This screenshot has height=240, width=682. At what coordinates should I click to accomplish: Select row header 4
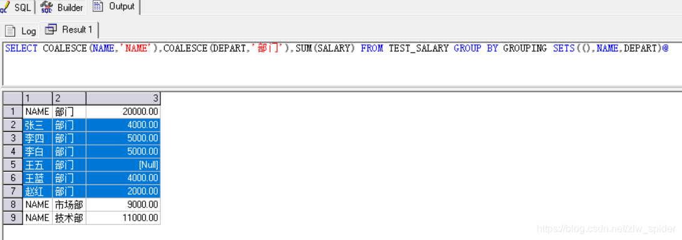coord(13,151)
